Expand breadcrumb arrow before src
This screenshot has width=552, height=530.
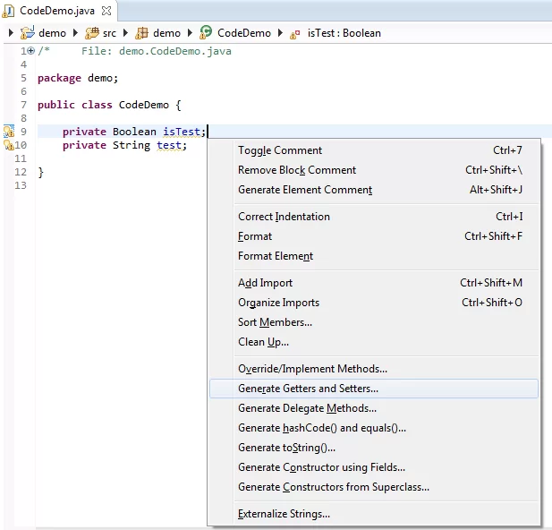click(75, 33)
